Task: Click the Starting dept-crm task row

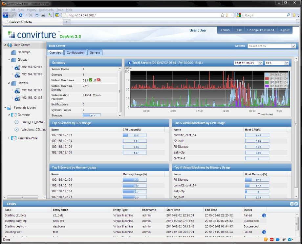Action: 135,227
